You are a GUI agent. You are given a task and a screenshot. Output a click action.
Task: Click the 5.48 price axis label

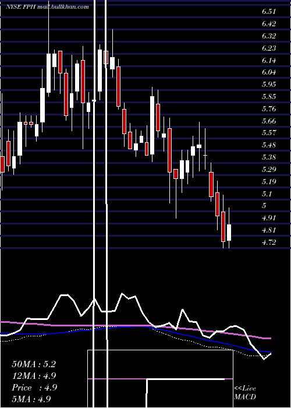tap(269, 145)
